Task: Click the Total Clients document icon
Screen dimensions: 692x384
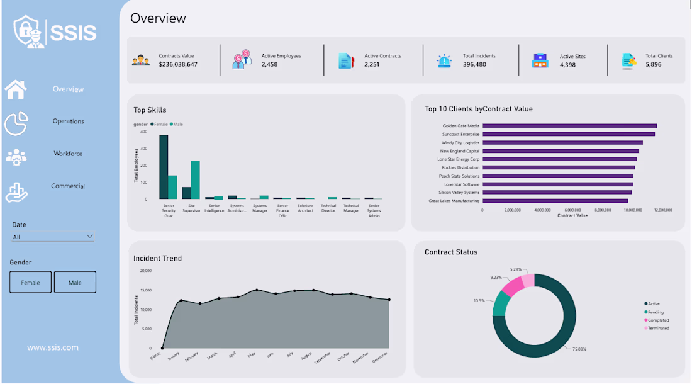Action: click(629, 61)
